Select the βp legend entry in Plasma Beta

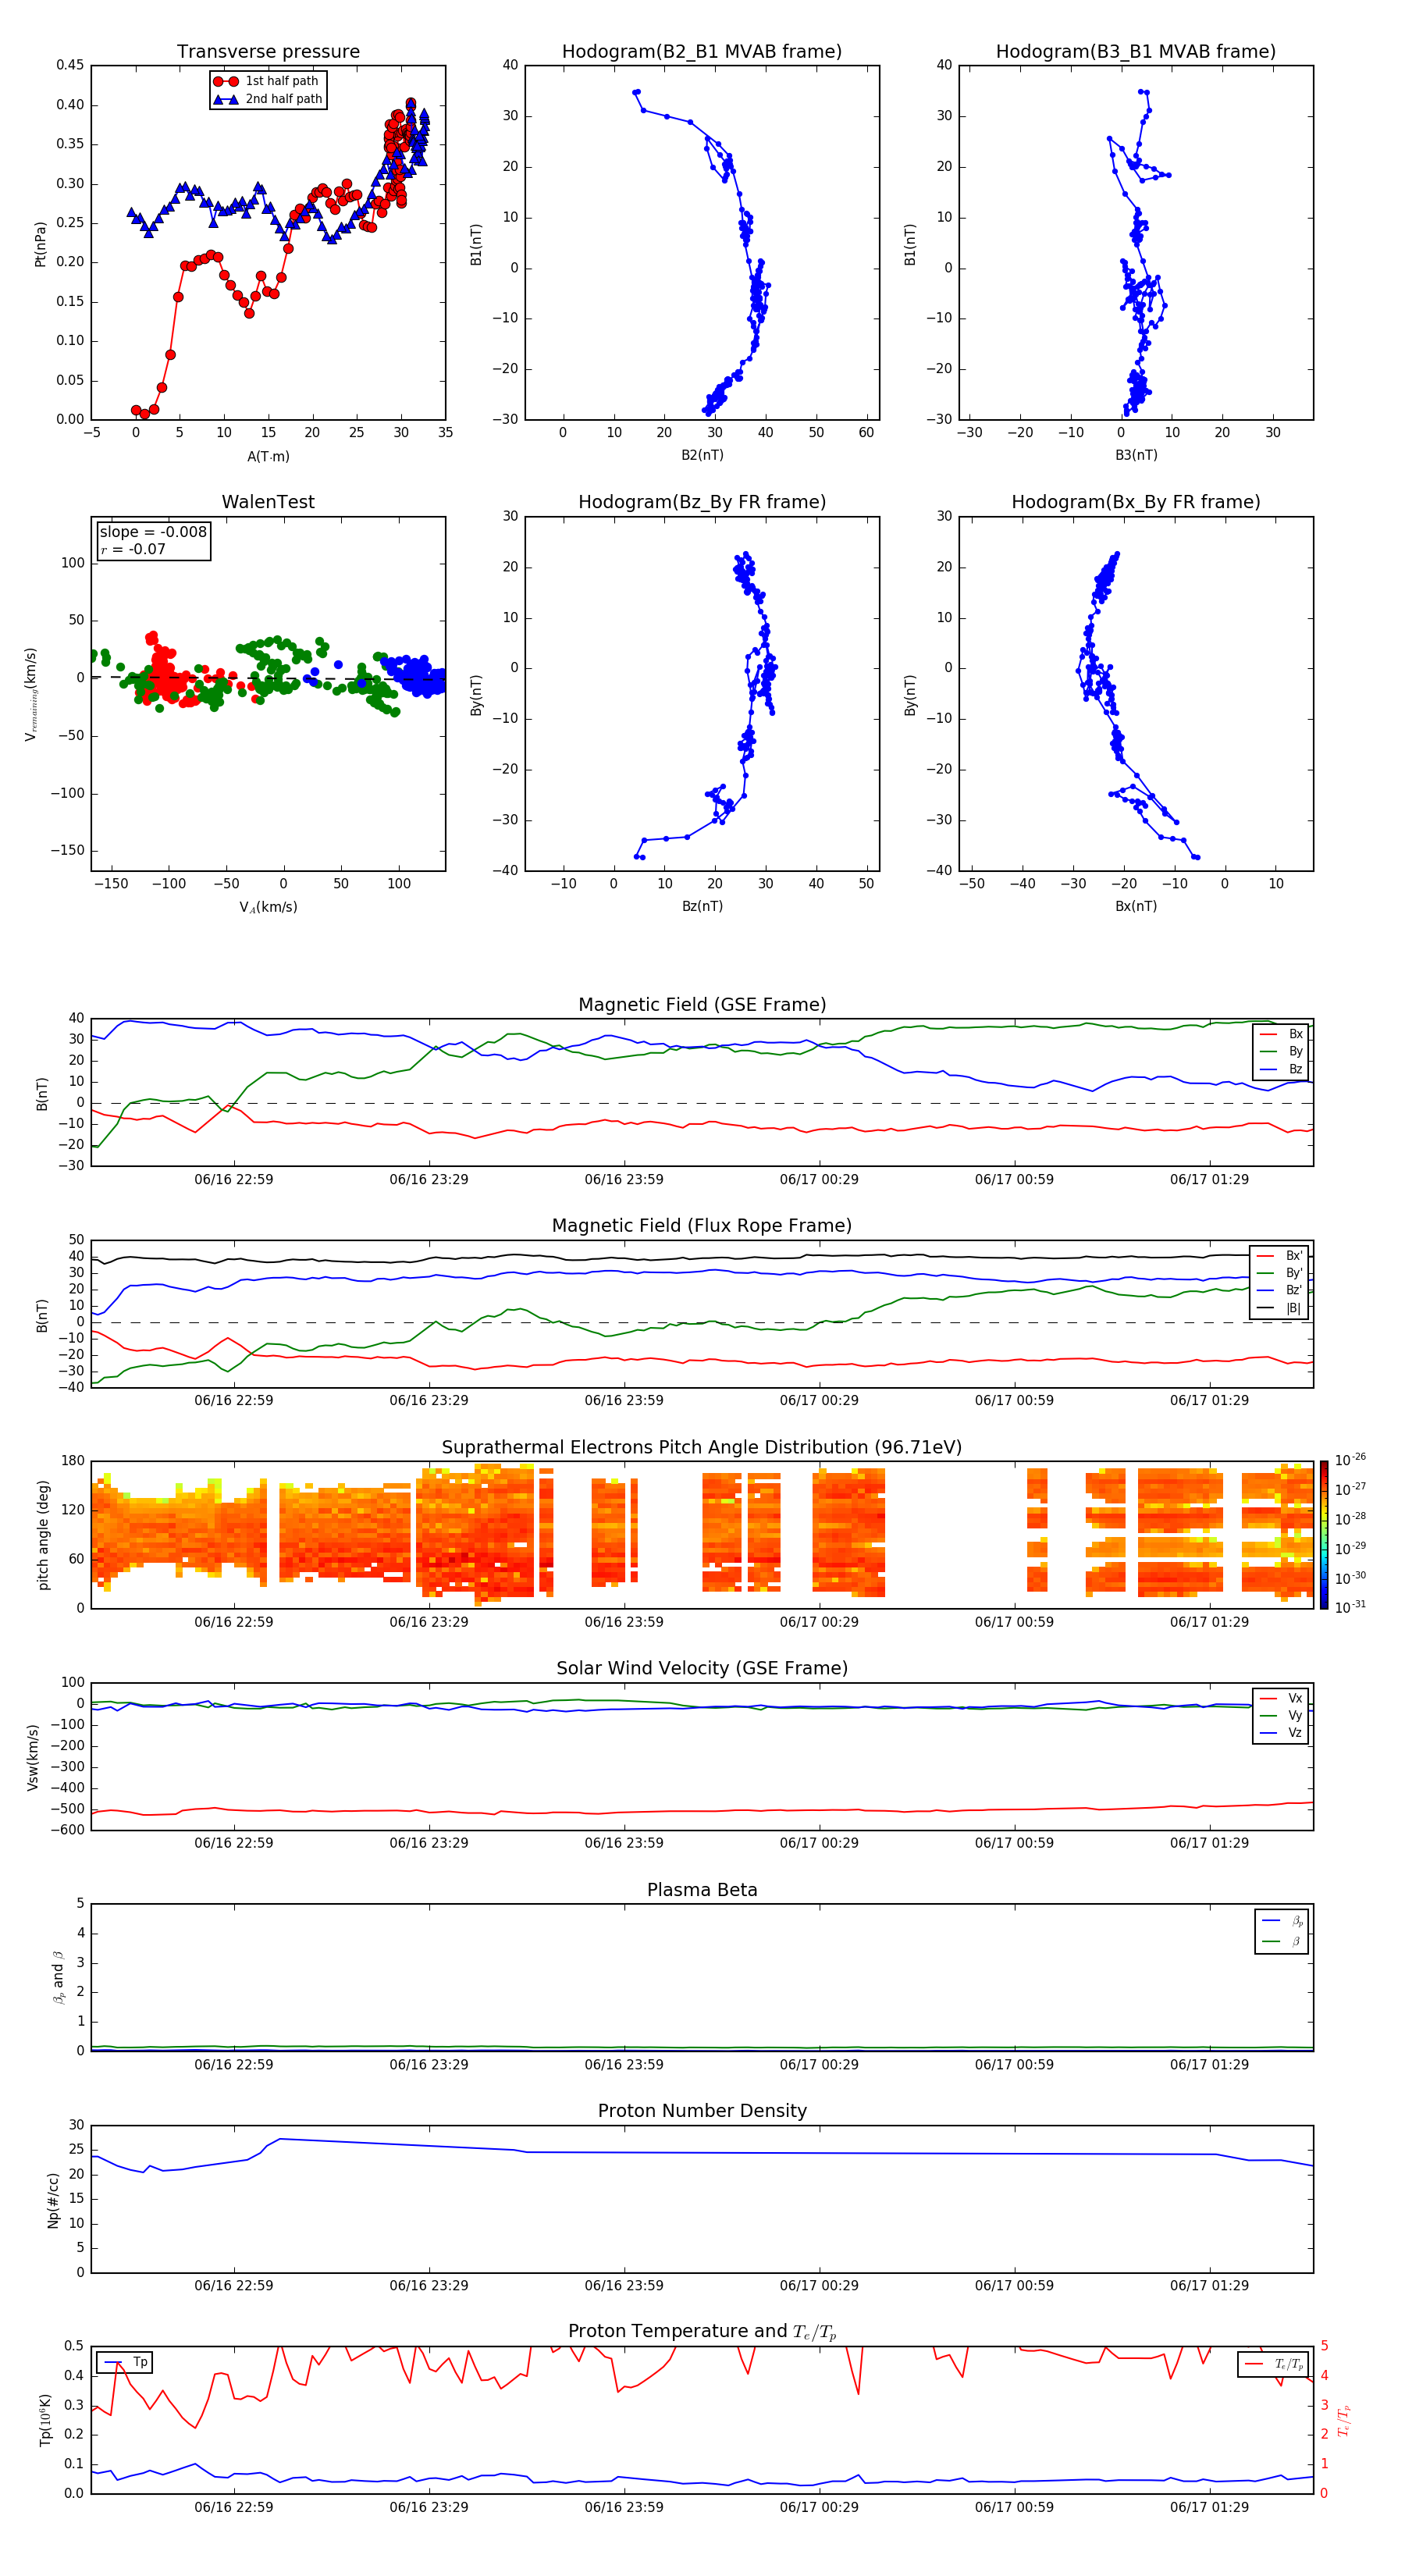pyautogui.click(x=1282, y=1921)
